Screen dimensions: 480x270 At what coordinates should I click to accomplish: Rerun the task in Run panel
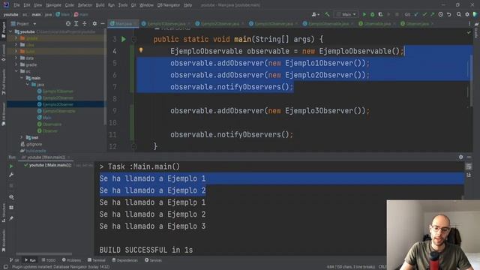(11, 166)
